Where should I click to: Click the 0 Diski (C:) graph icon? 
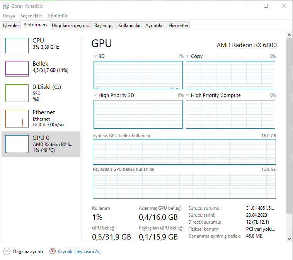click(17, 93)
